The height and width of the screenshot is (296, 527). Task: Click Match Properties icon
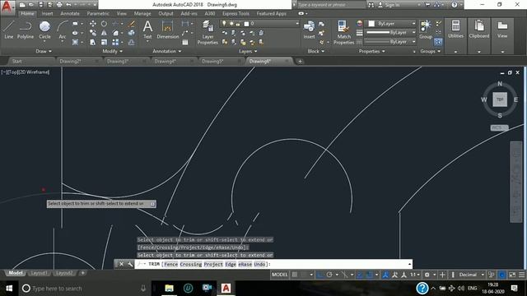click(x=343, y=32)
